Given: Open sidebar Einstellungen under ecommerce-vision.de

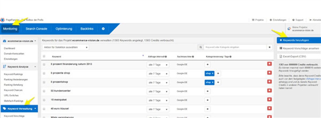Looking at the screenshot, I should (11, 59).
